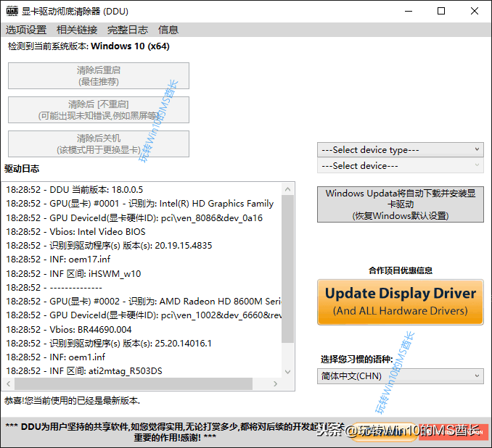The image size is (492, 448).
Task: Select log line ati2mtag_R503DS
Action: 84,371
